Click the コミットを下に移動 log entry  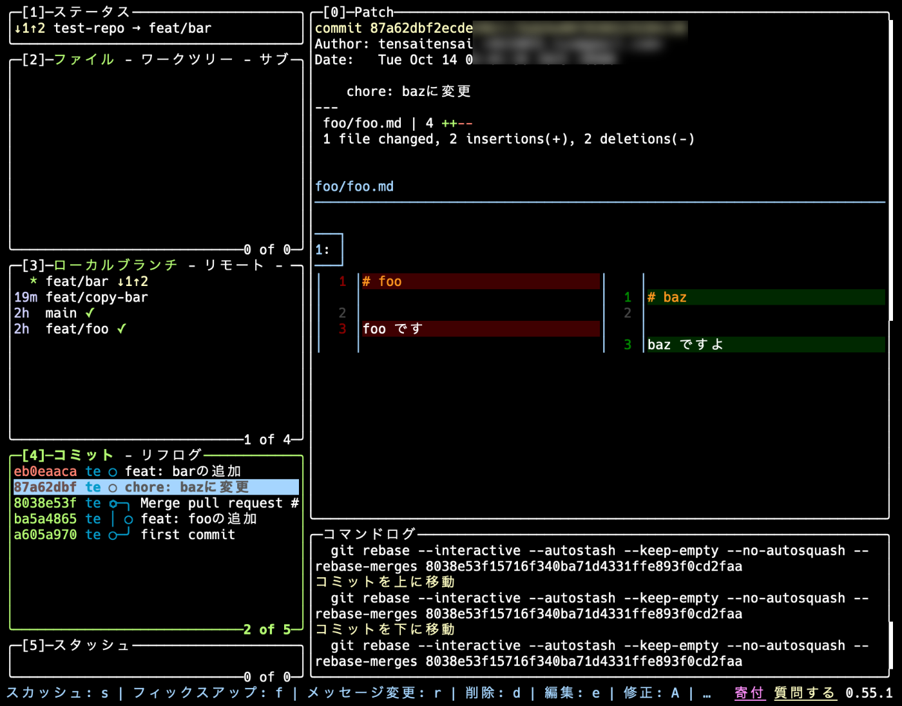click(x=385, y=629)
